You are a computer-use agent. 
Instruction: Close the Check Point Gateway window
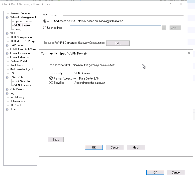click(x=181, y=4)
